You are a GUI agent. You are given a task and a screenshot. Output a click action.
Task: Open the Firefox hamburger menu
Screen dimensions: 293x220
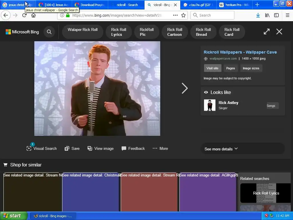click(x=288, y=15)
